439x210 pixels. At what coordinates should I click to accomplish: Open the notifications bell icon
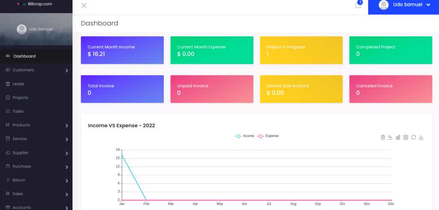tap(358, 6)
